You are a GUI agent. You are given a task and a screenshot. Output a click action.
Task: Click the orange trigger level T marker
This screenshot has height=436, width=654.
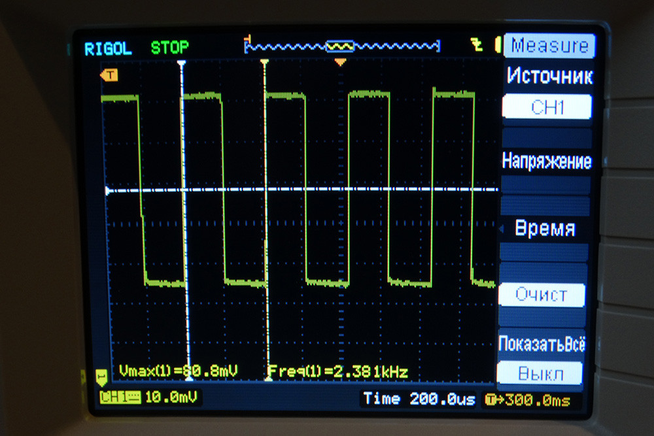109,76
